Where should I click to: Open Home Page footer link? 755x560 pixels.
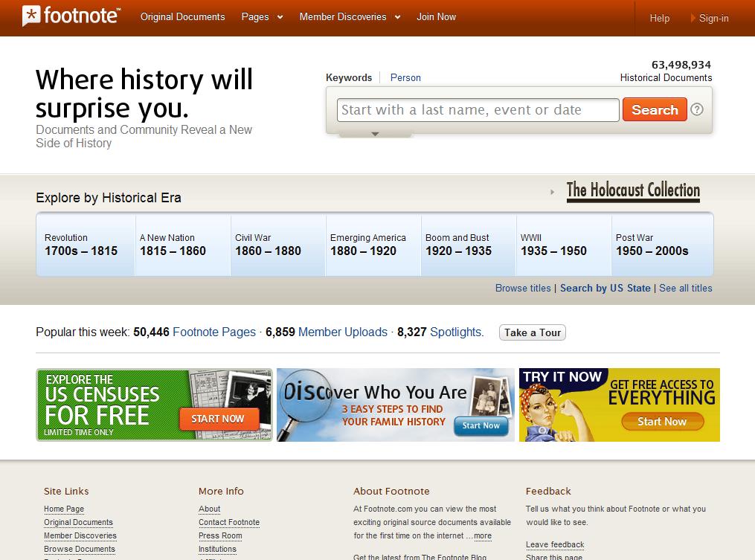pyautogui.click(x=64, y=509)
